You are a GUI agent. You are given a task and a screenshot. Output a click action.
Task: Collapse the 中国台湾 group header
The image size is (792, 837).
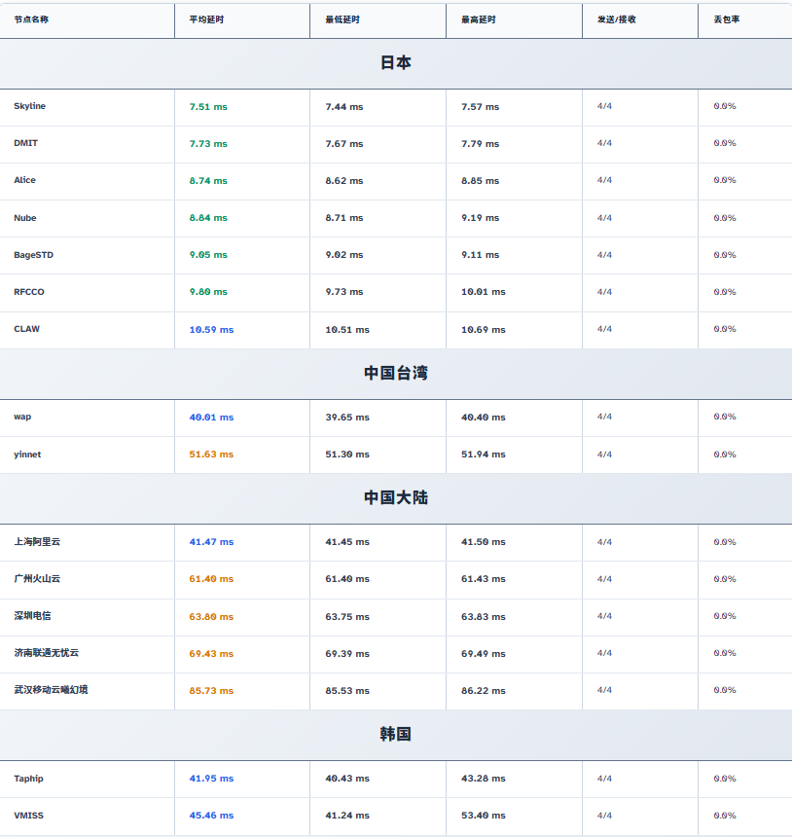(x=395, y=374)
